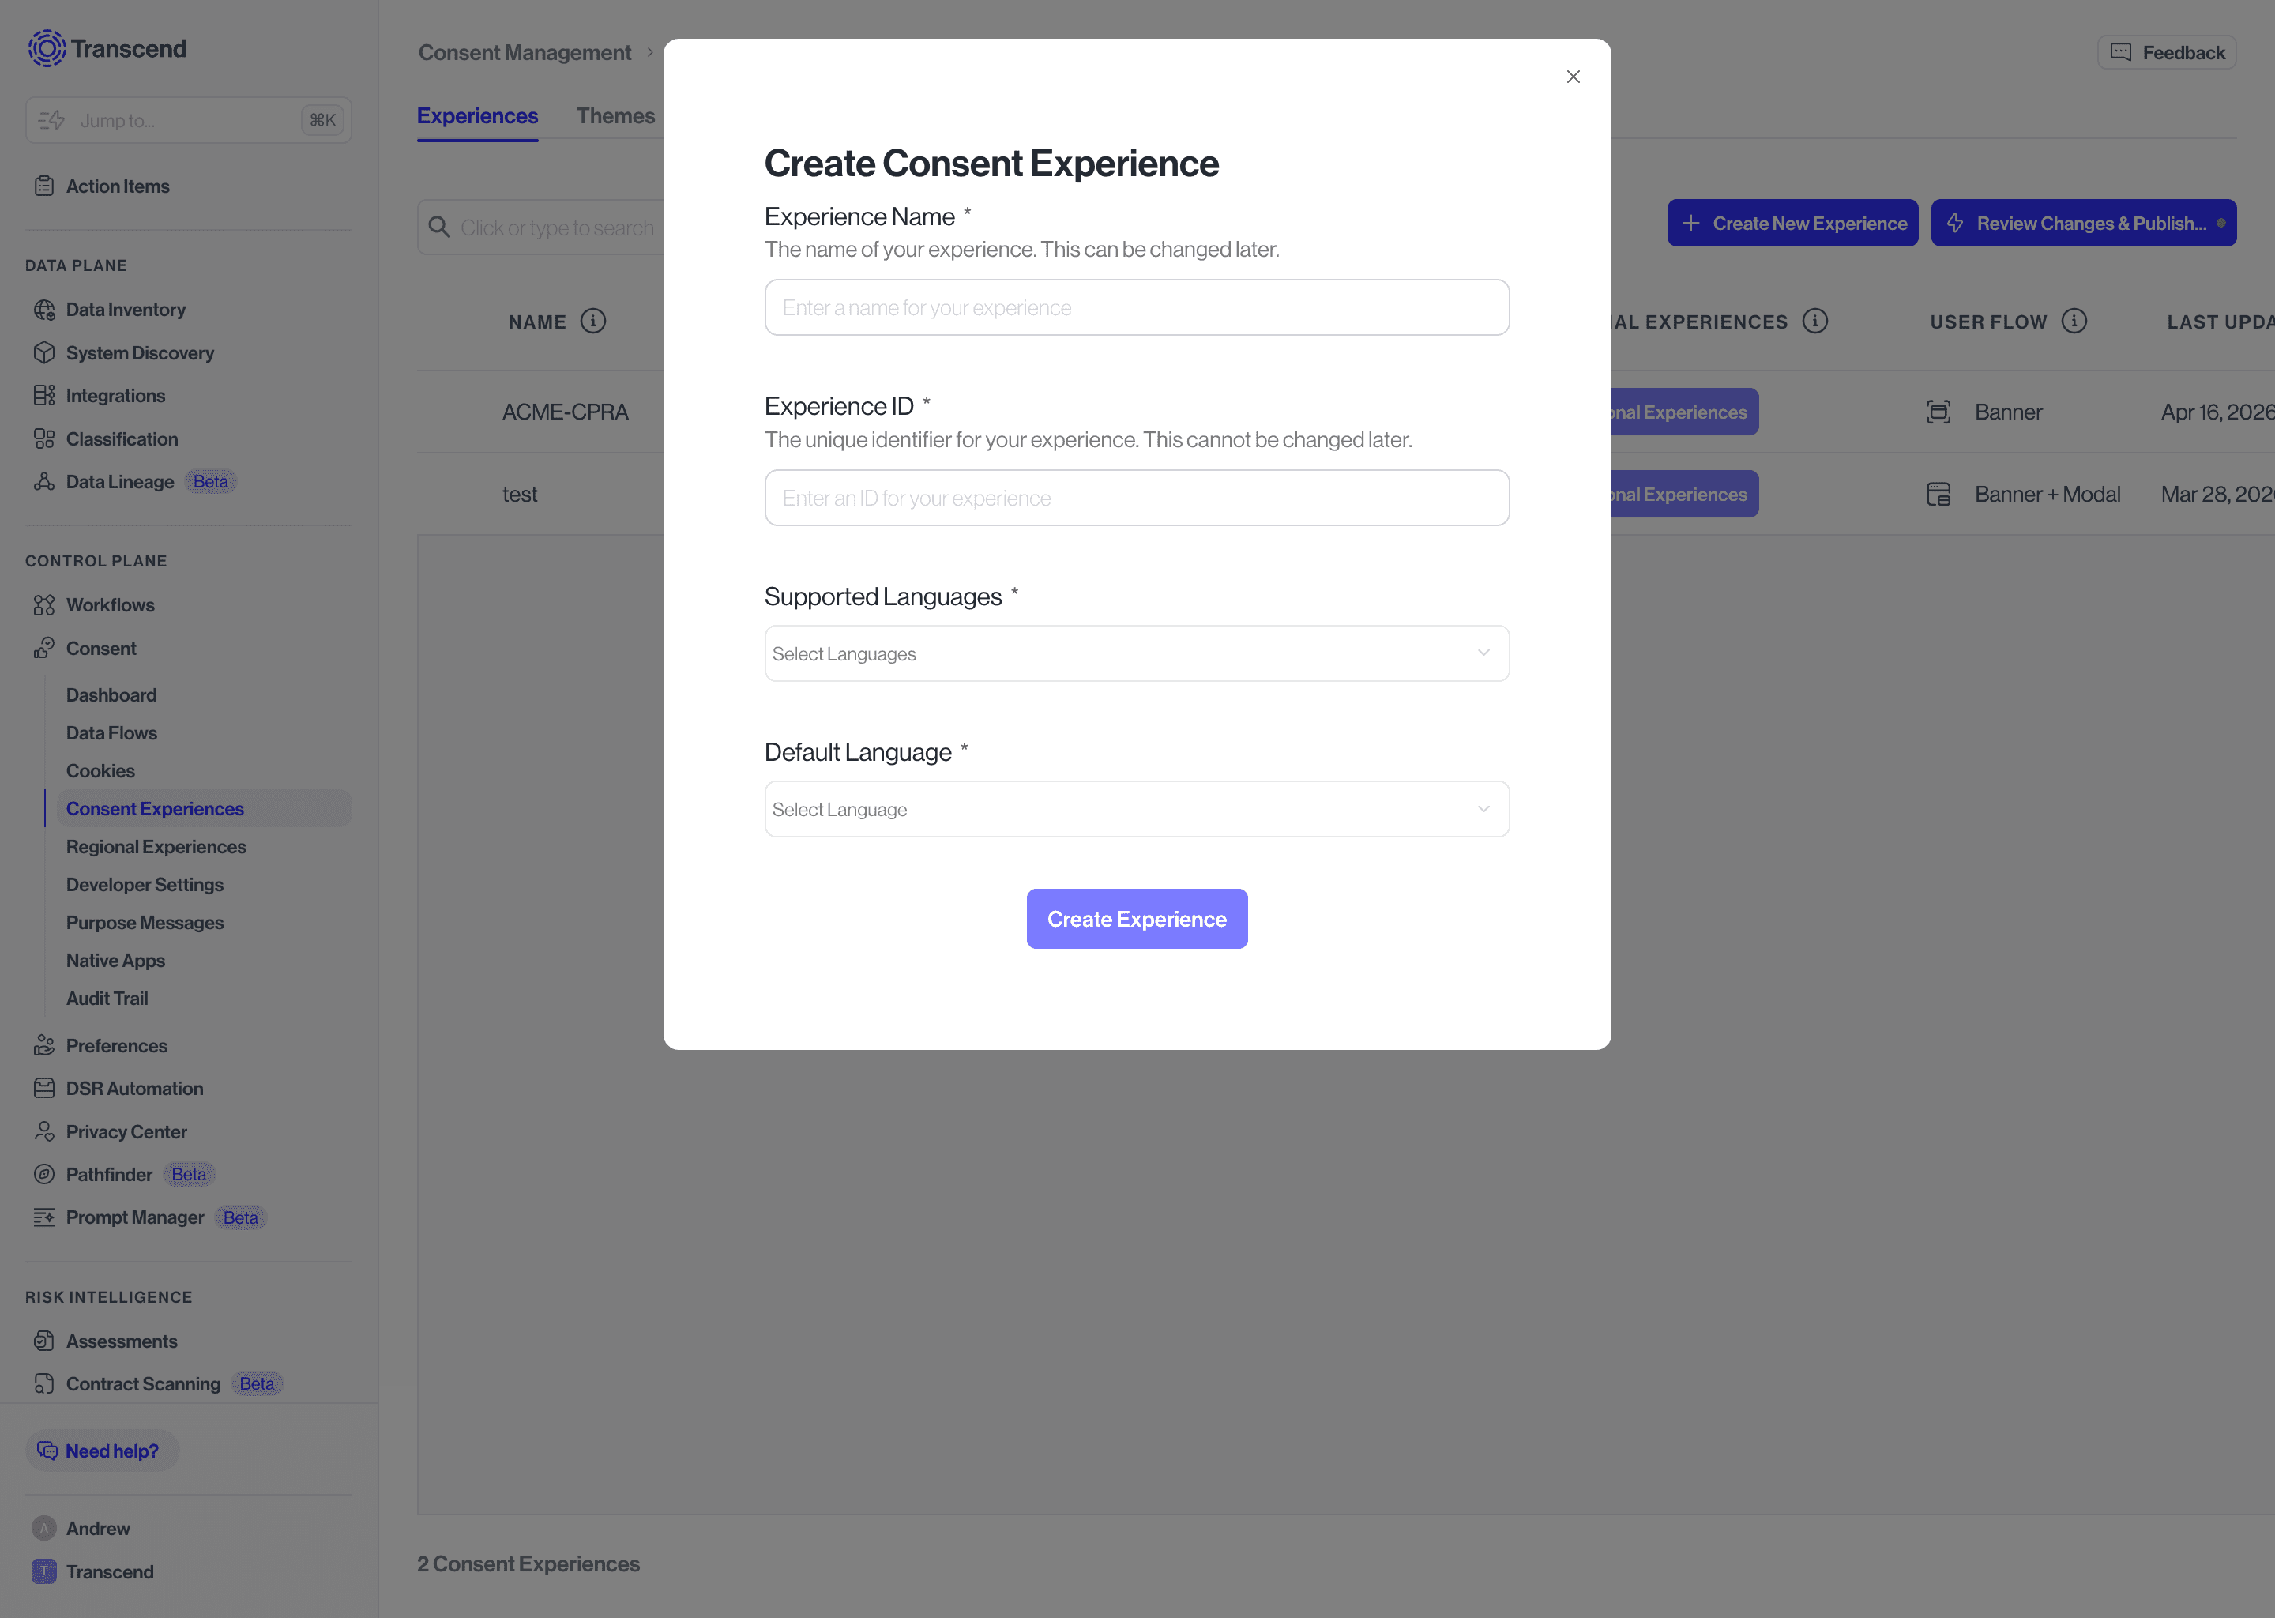Viewport: 2275px width, 1618px height.
Task: Click the DSR Automation icon
Action: point(43,1088)
